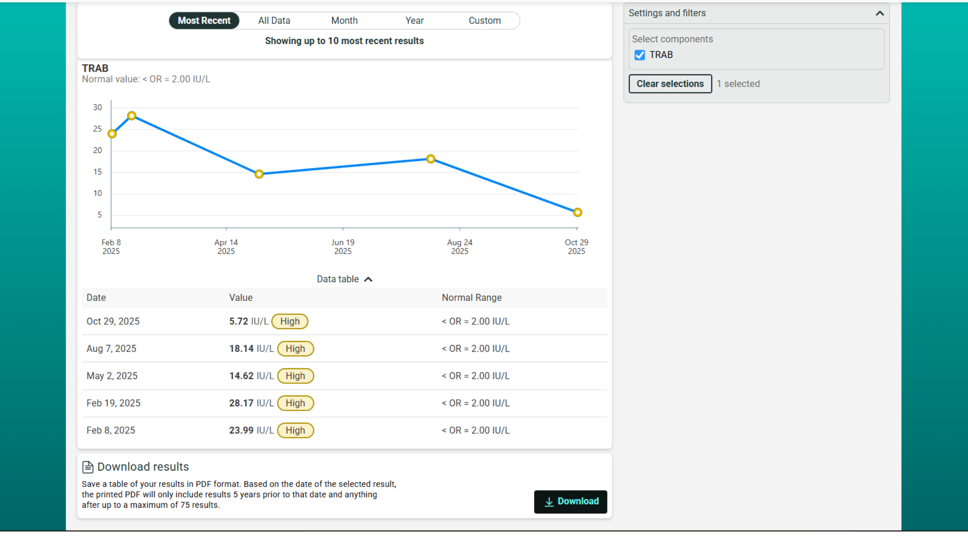
Task: Collapse the Settings and filters panel
Action: [x=879, y=13]
